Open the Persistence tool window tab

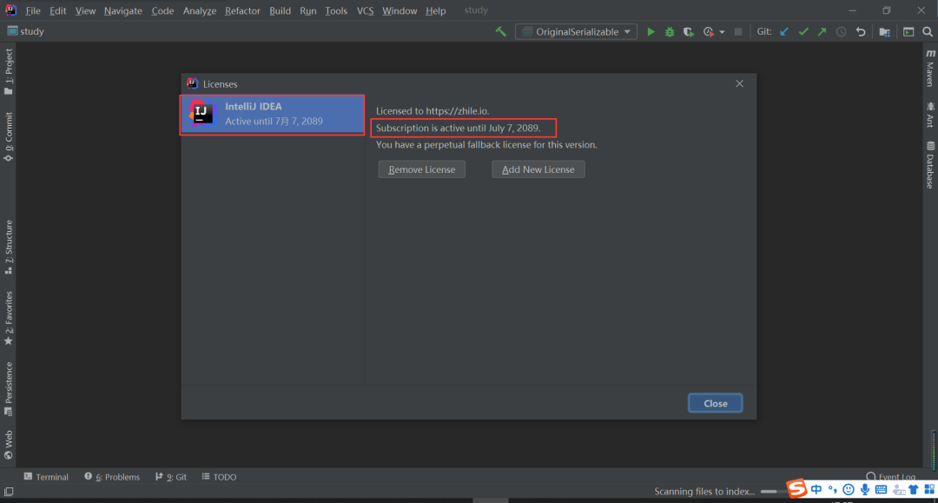[9, 389]
